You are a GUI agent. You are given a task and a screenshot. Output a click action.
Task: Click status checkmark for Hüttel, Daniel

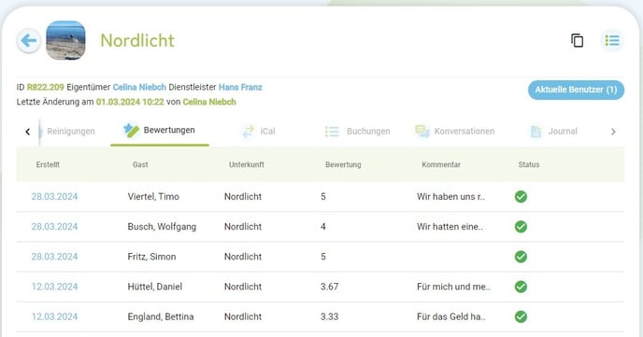(521, 287)
